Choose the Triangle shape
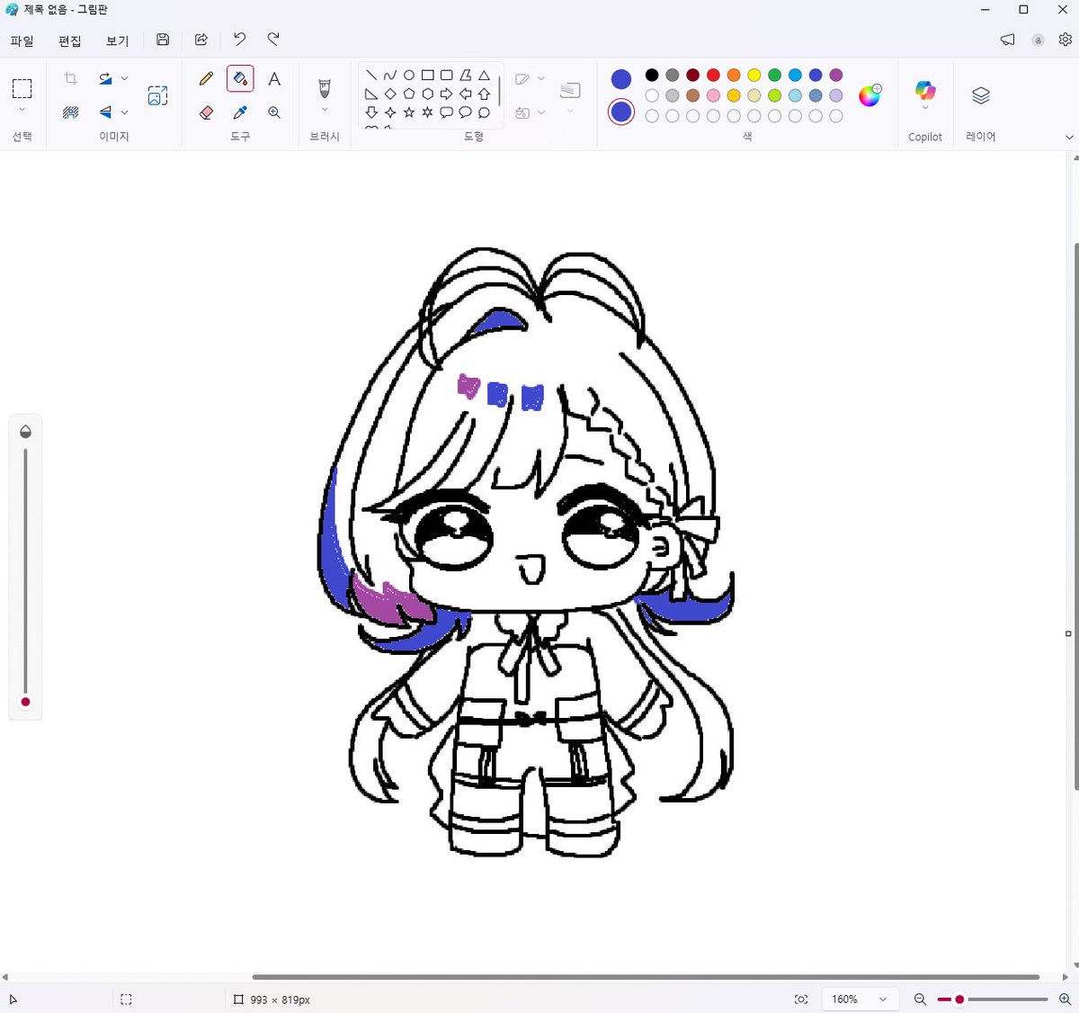 pyautogui.click(x=484, y=76)
